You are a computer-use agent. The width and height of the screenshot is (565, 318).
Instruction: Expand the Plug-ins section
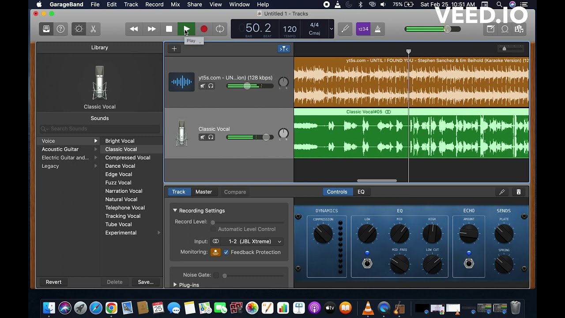point(175,285)
